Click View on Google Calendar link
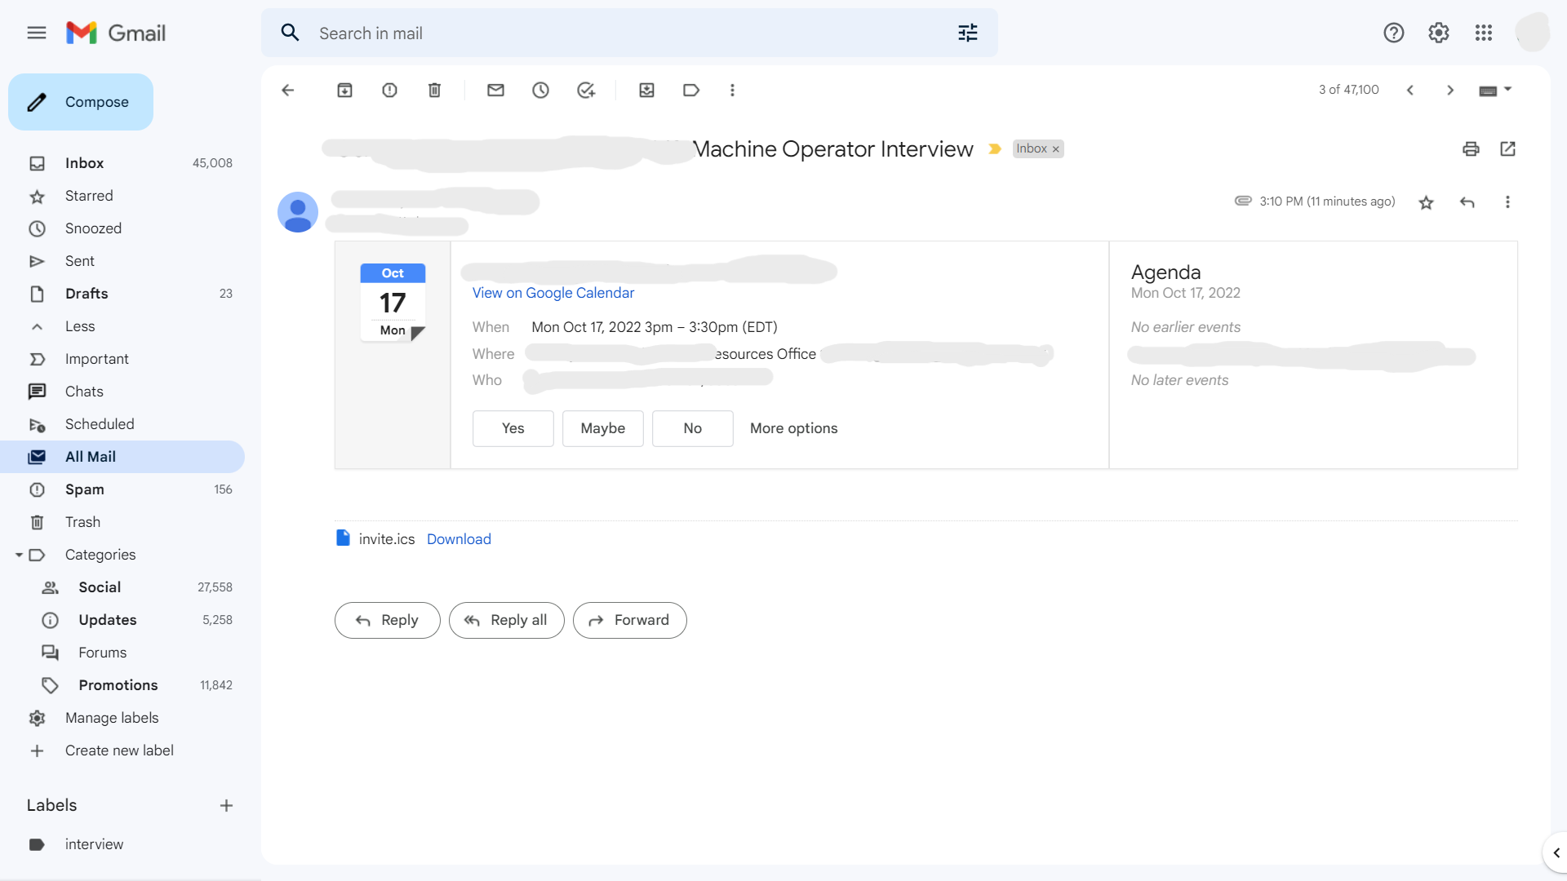The width and height of the screenshot is (1567, 881). pyautogui.click(x=553, y=293)
